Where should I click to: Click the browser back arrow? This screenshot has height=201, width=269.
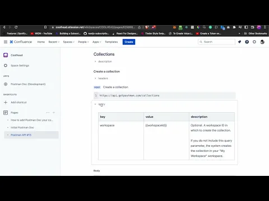[4, 27]
